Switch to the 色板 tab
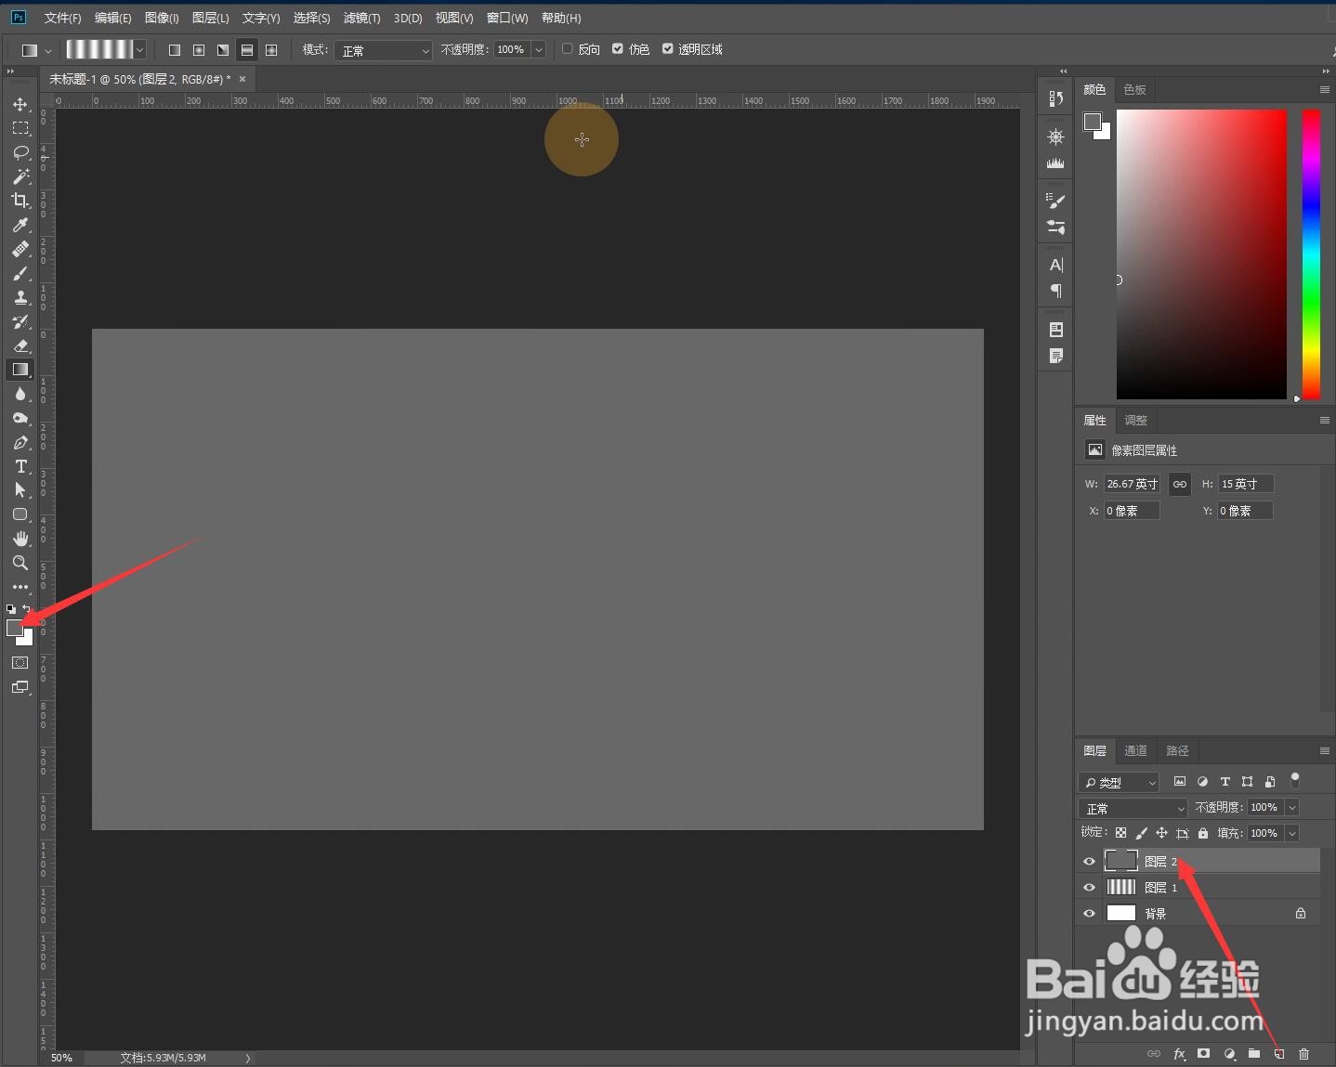1336x1067 pixels. (x=1134, y=90)
